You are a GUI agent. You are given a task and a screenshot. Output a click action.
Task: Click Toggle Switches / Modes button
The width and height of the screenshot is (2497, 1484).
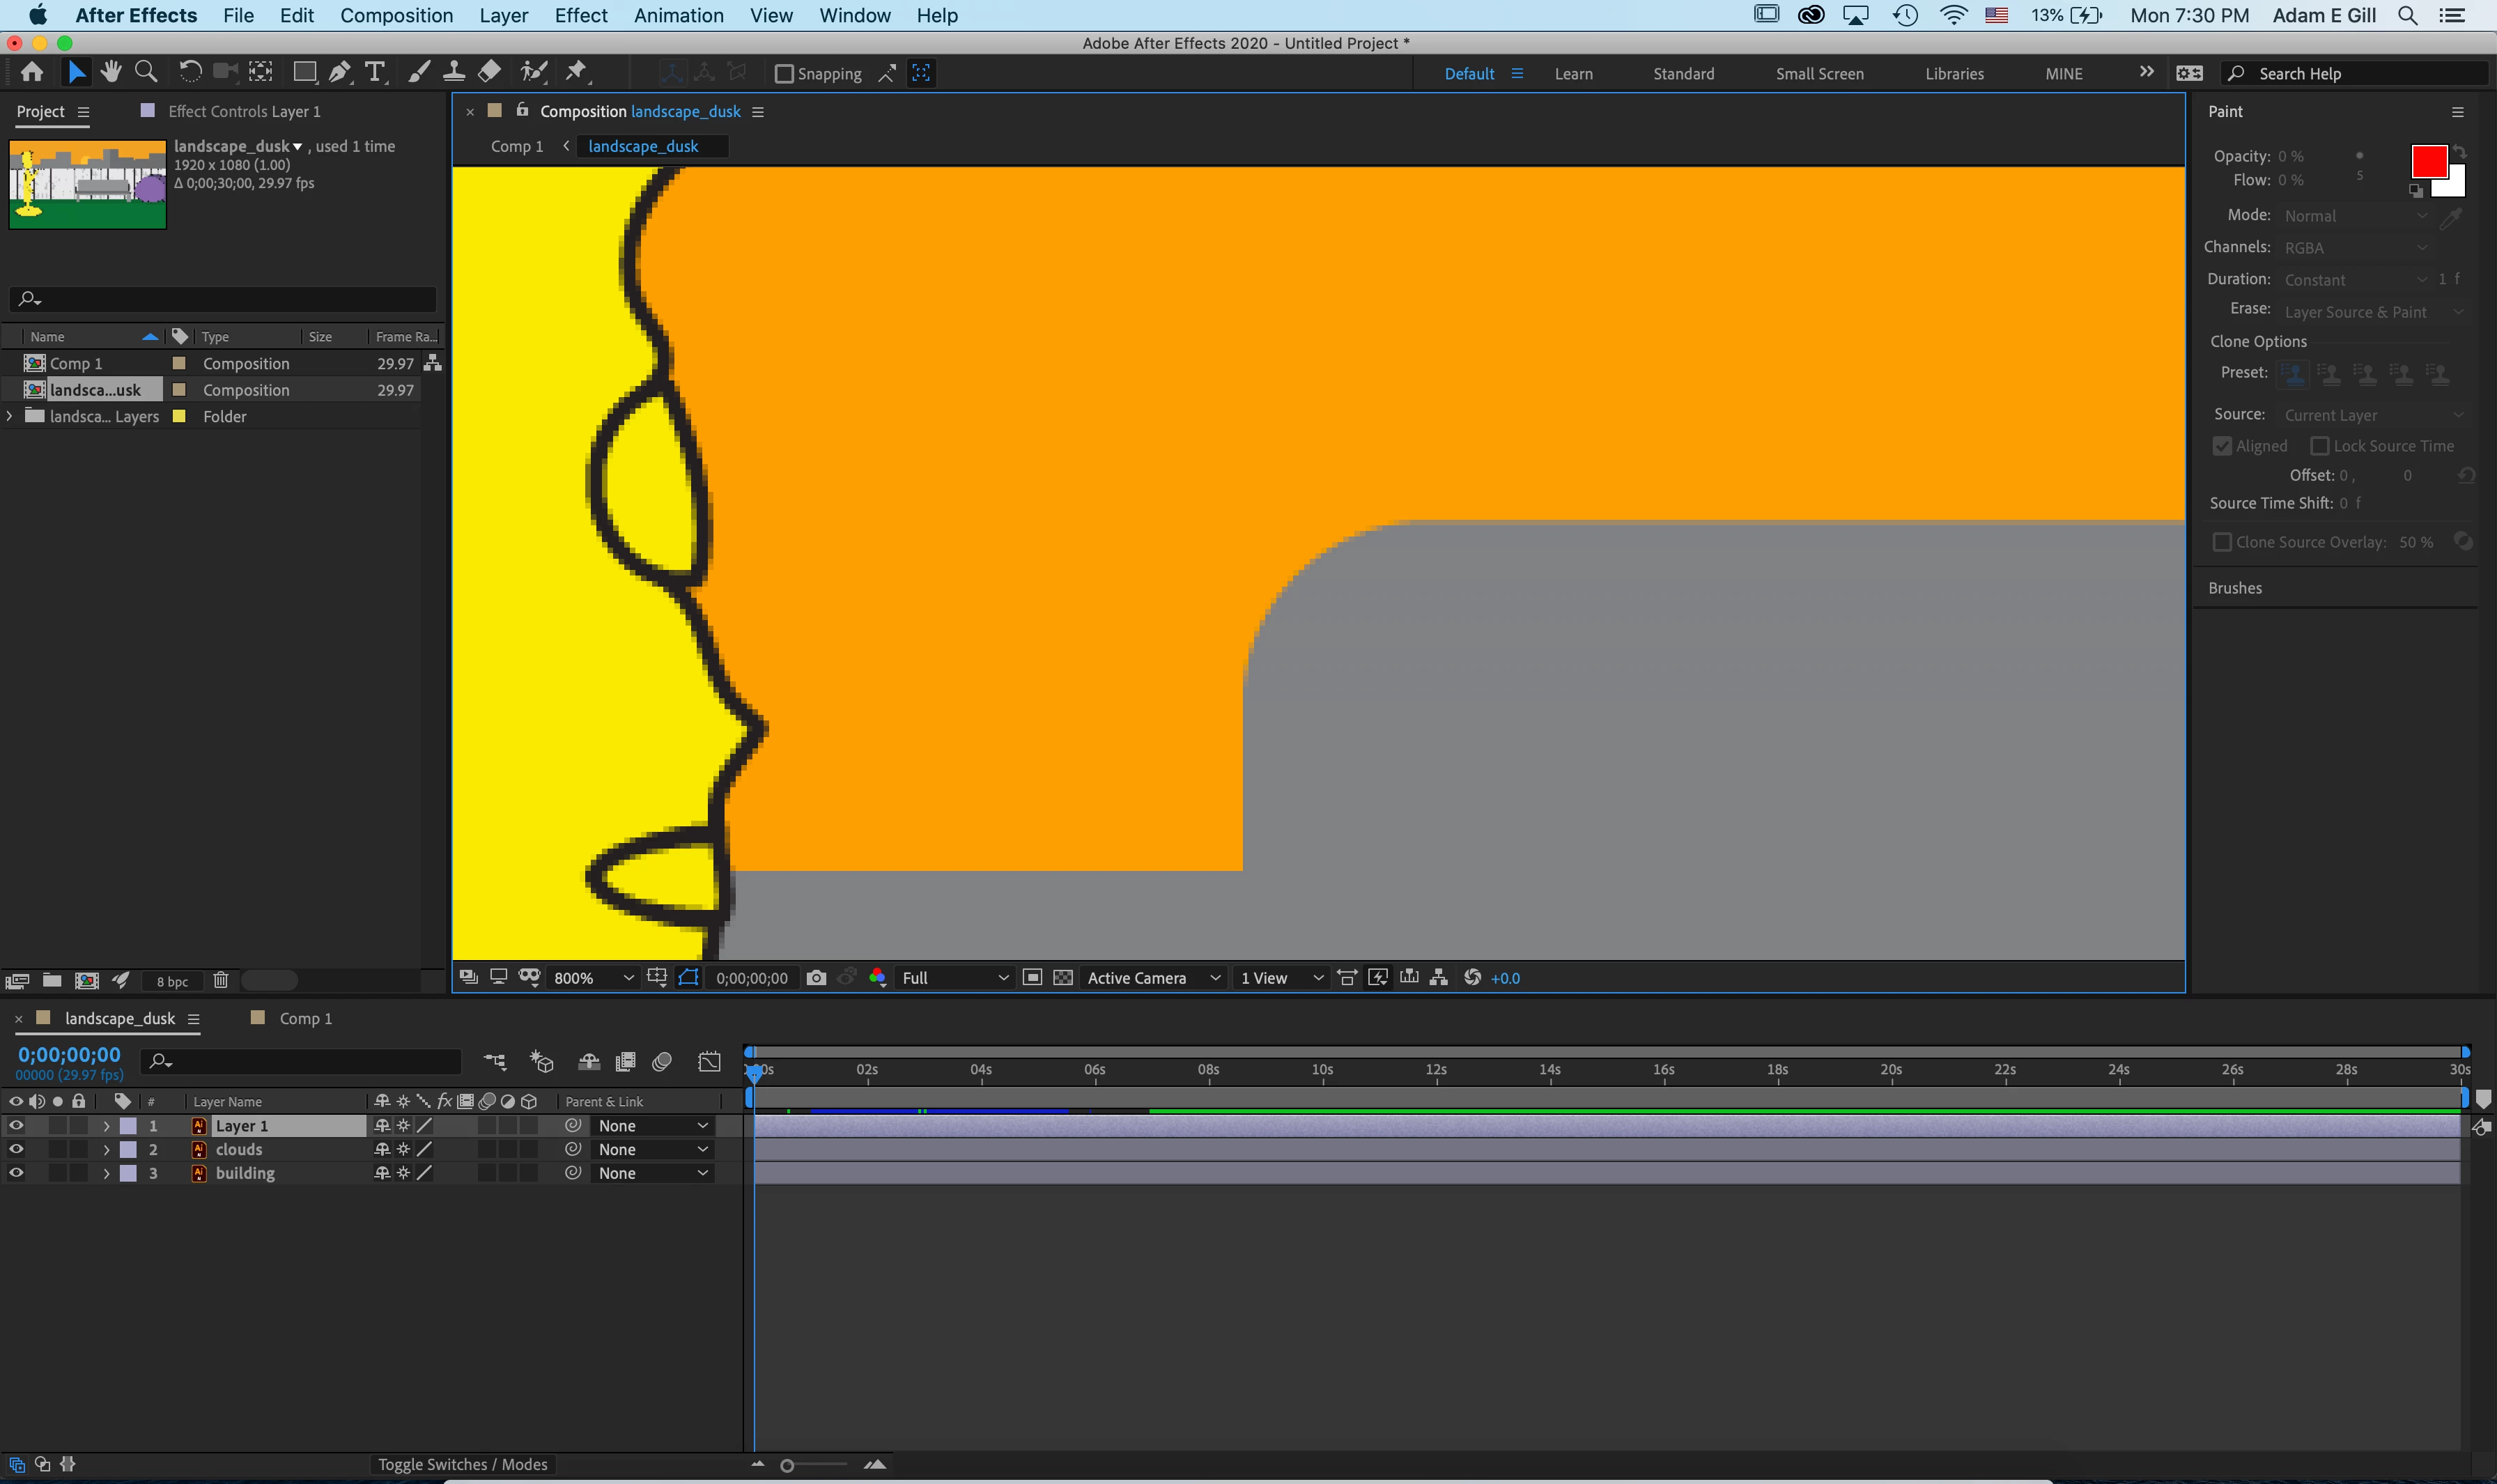(x=462, y=1465)
